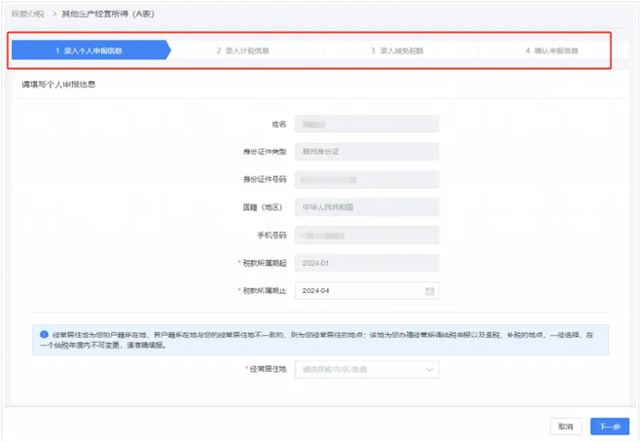Viewport: 642px width, 443px height.
Task: Open the calendar icon in 税款所属期止 field
Action: [x=429, y=291]
